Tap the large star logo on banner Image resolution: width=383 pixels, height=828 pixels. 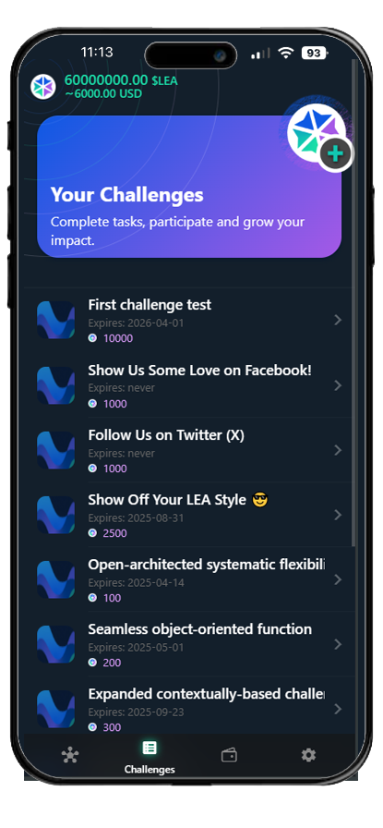click(x=316, y=132)
